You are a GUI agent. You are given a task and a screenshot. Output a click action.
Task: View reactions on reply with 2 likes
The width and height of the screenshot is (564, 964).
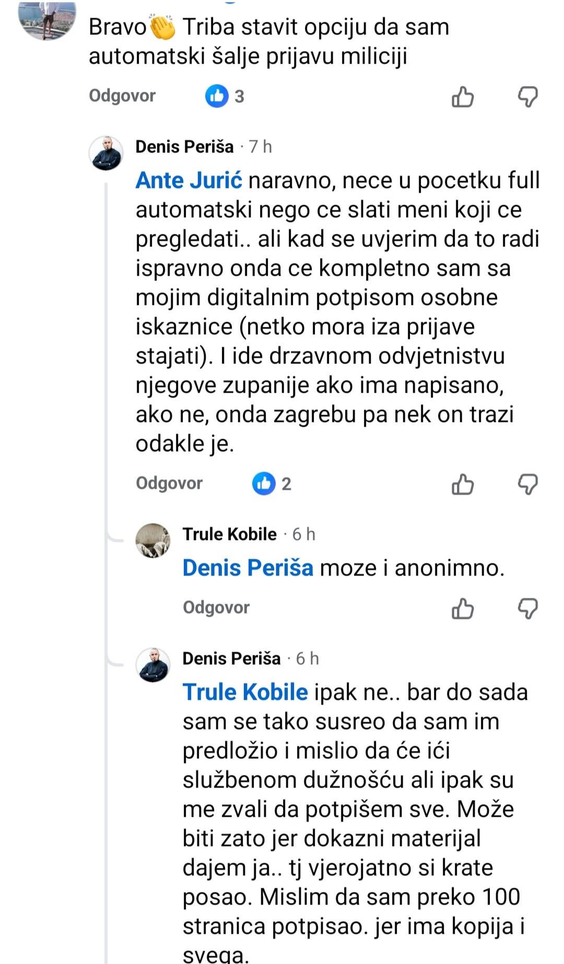pyautogui.click(x=272, y=484)
